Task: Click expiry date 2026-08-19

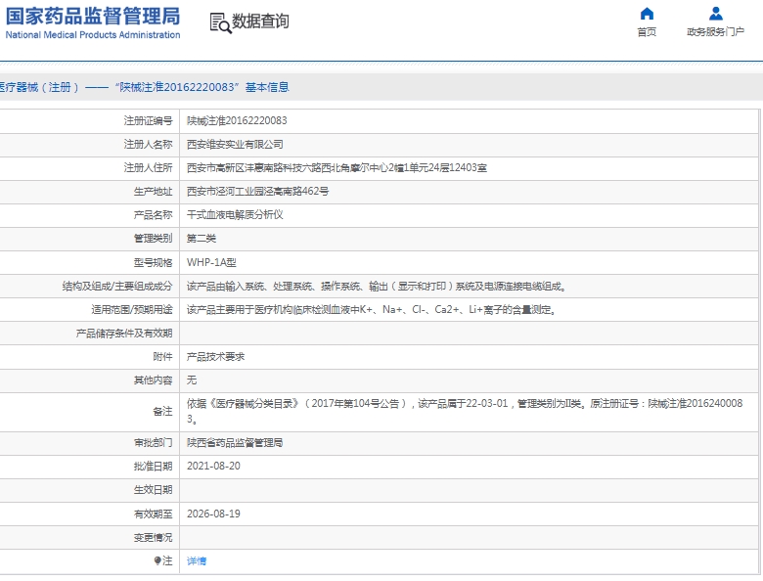Action: [213, 514]
